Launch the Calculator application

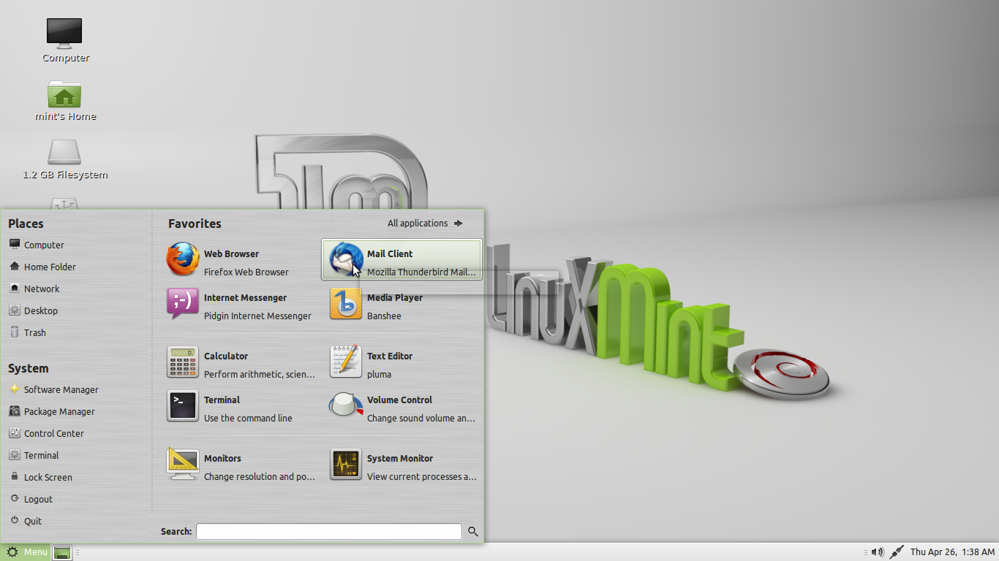(227, 364)
